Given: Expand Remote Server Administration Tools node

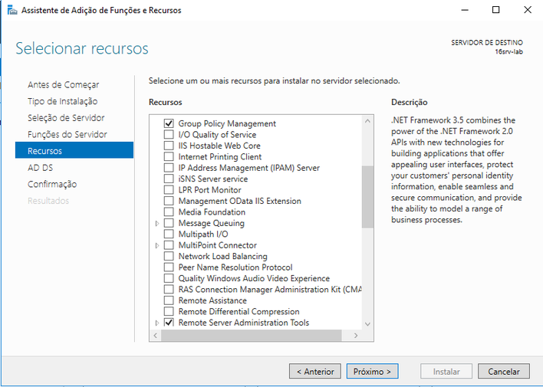Looking at the screenshot, I should (x=157, y=323).
